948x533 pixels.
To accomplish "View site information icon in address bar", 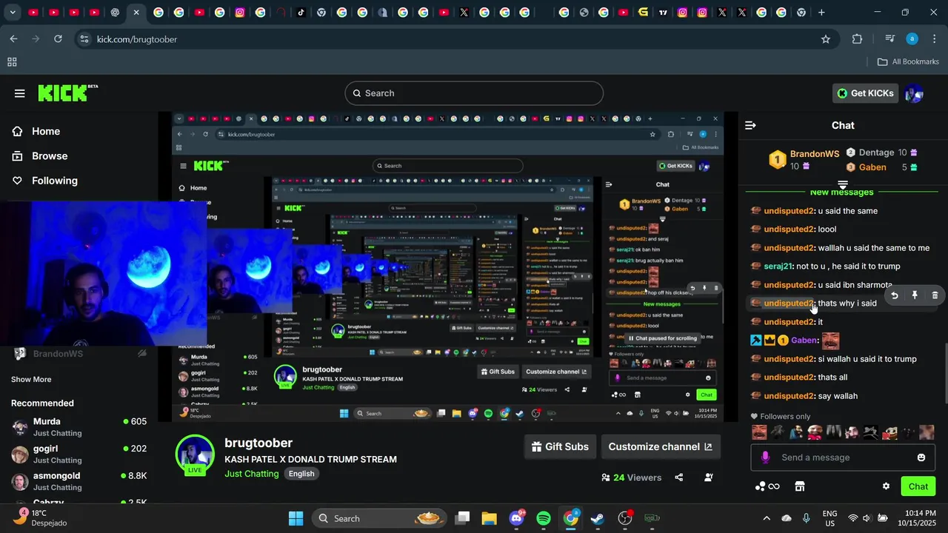I will pyautogui.click(x=84, y=39).
